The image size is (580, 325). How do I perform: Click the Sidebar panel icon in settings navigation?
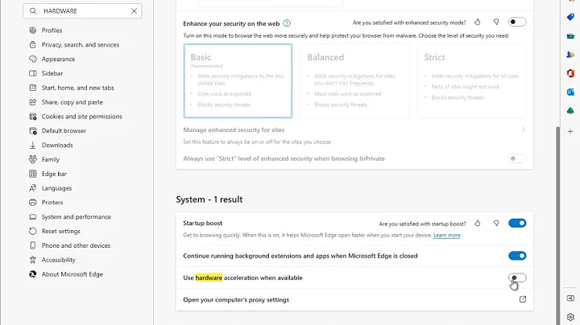(33, 73)
